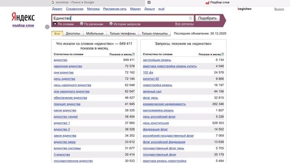Click the help icon next to the left column header

coord(134,54)
